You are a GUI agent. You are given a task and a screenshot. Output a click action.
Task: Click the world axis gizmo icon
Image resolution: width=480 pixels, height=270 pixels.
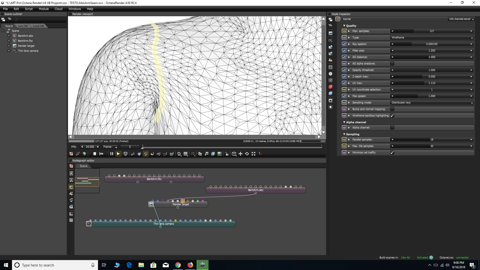tap(260, 154)
